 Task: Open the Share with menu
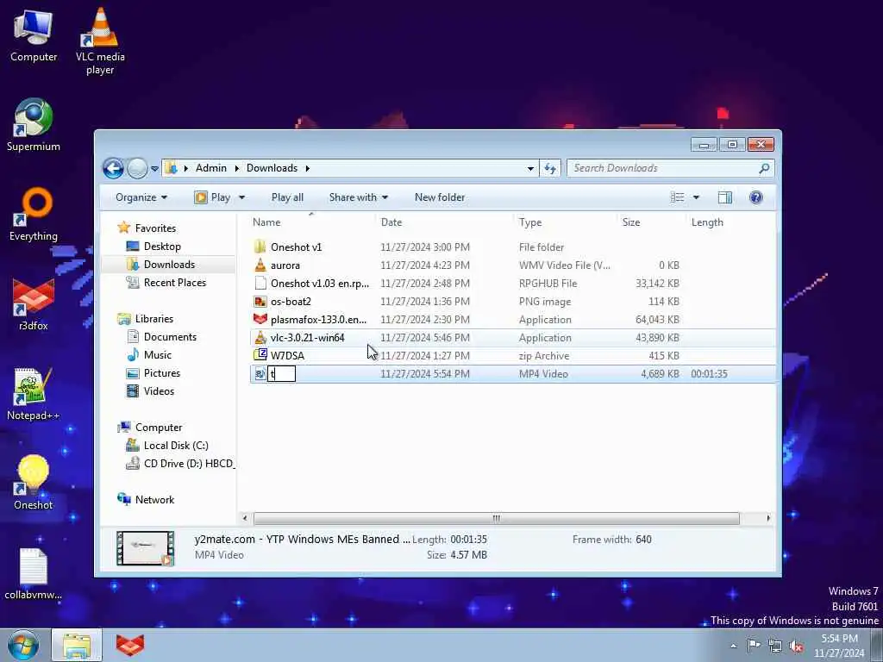359,197
